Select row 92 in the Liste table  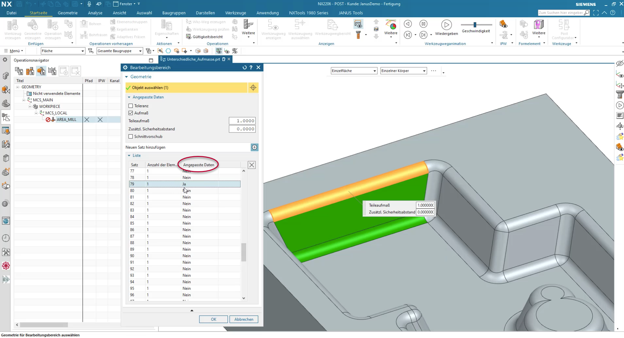(x=185, y=269)
